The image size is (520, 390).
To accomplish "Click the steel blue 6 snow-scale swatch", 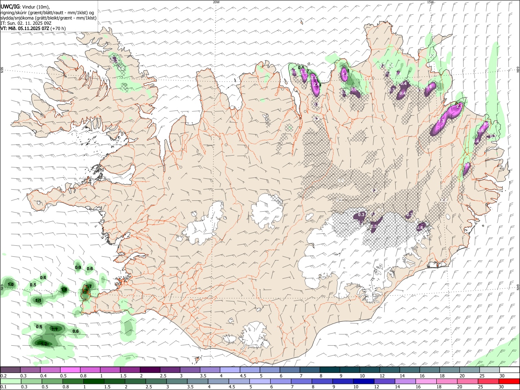I will (290, 370).
